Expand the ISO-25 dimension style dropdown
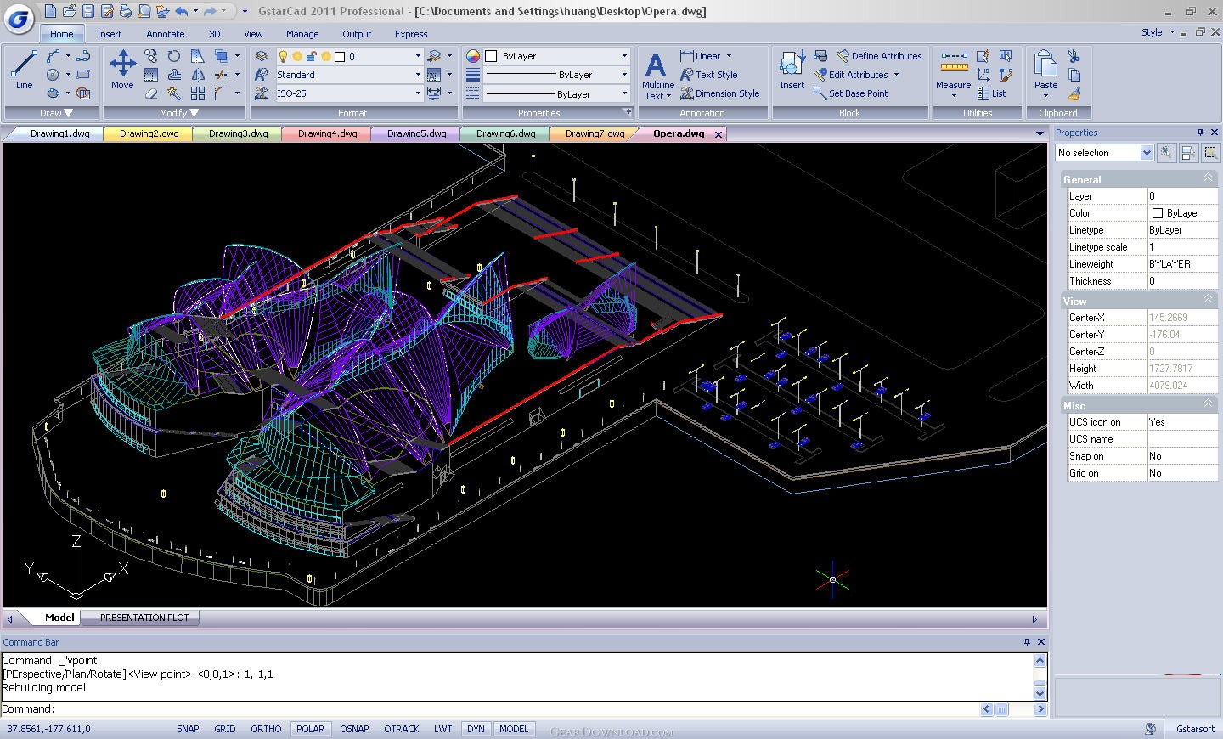 click(417, 93)
